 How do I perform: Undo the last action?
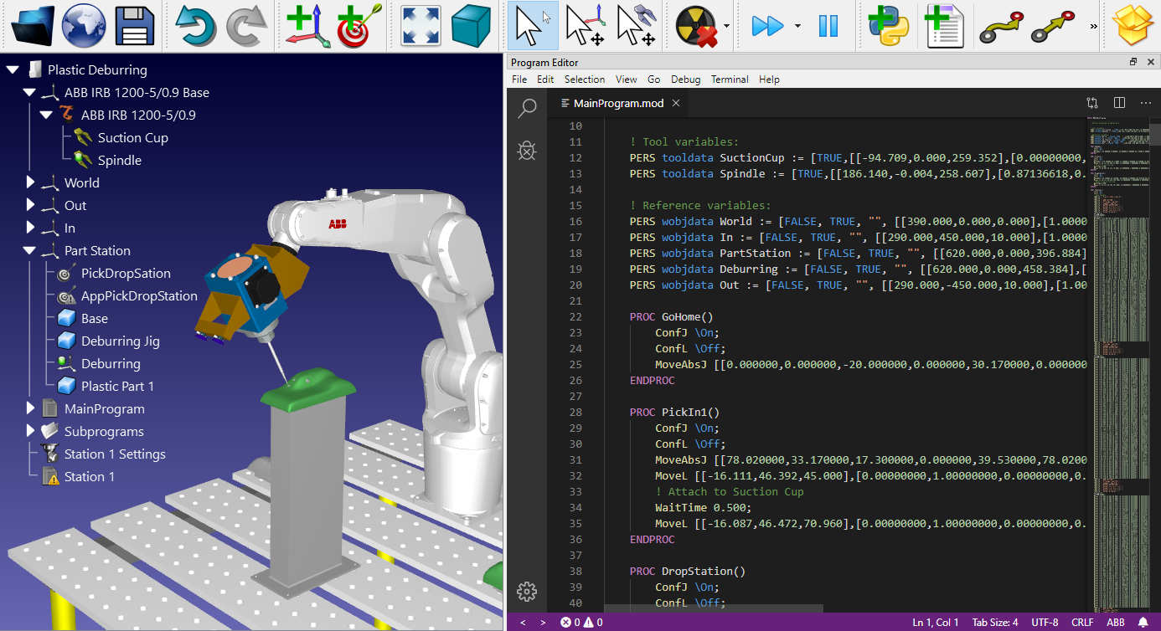pos(194,25)
